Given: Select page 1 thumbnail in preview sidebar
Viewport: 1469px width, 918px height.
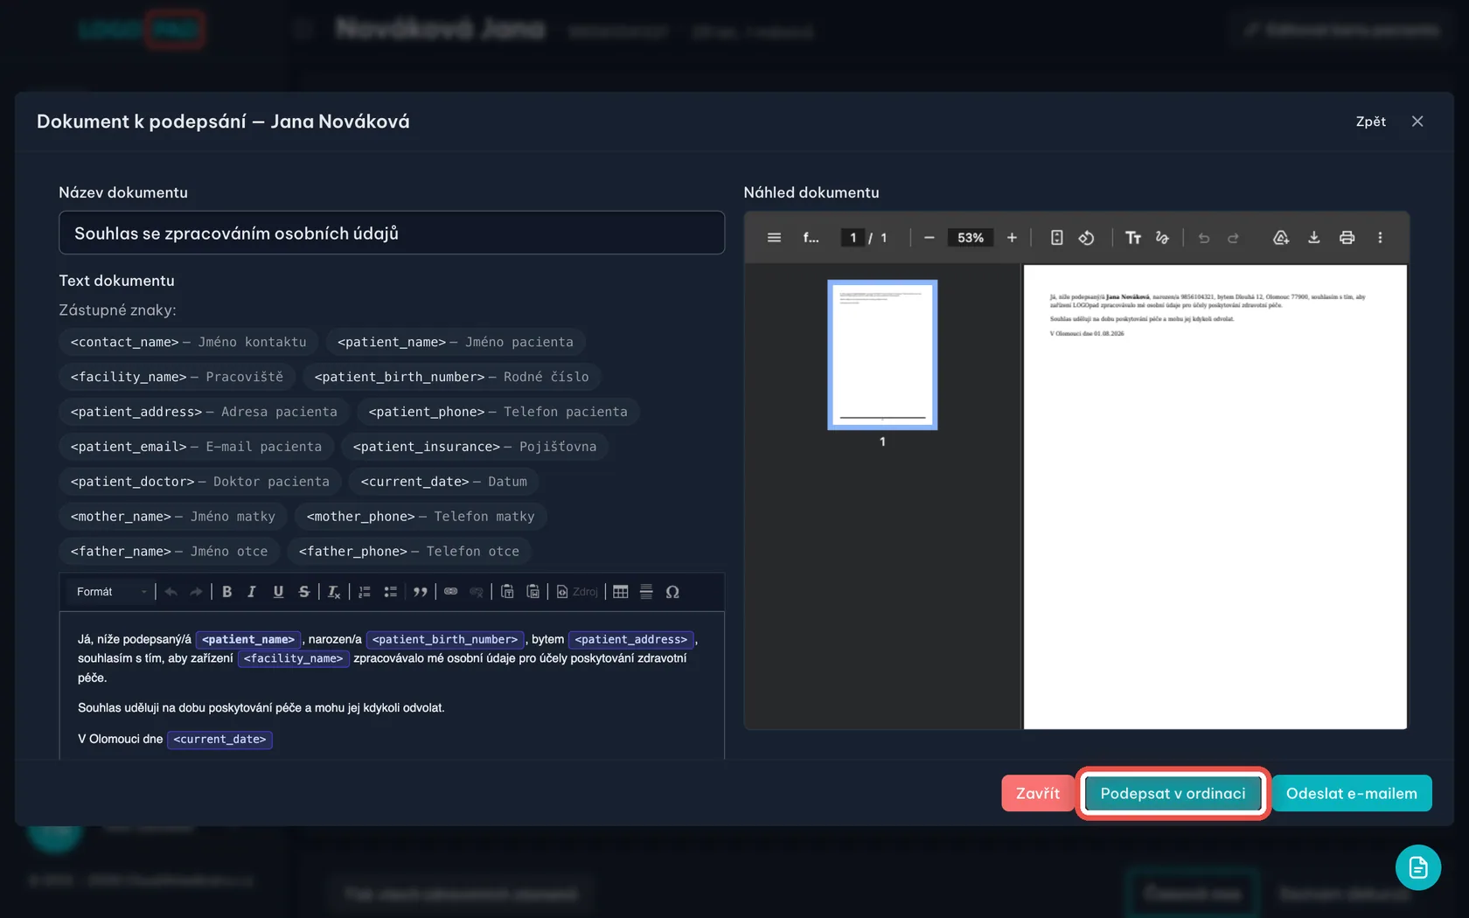Looking at the screenshot, I should point(882,355).
